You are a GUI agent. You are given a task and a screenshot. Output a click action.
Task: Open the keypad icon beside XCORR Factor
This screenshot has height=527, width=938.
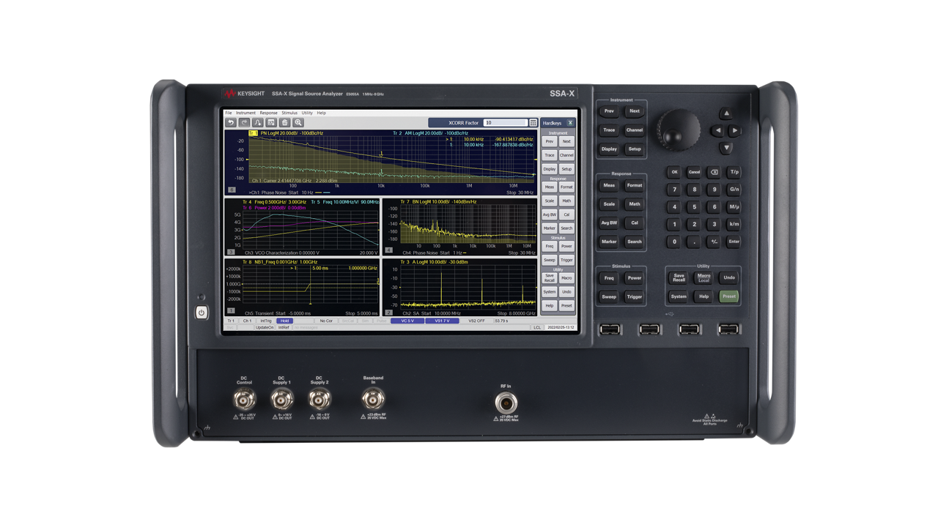coord(533,123)
